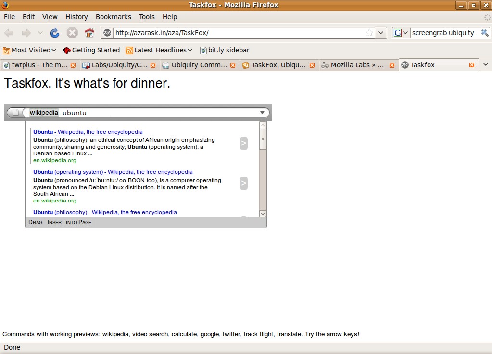Click the arrow button beside the first Ubuntu result
Image resolution: width=492 pixels, height=354 pixels.
click(x=244, y=143)
